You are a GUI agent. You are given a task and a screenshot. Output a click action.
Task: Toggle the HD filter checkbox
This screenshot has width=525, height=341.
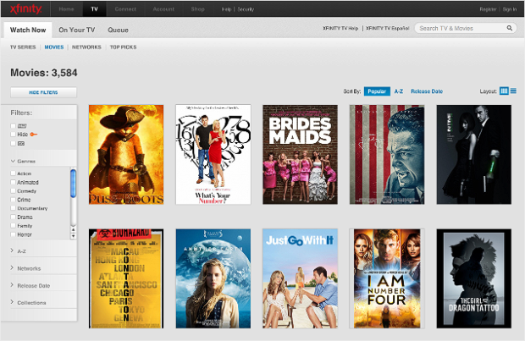pyautogui.click(x=13, y=126)
